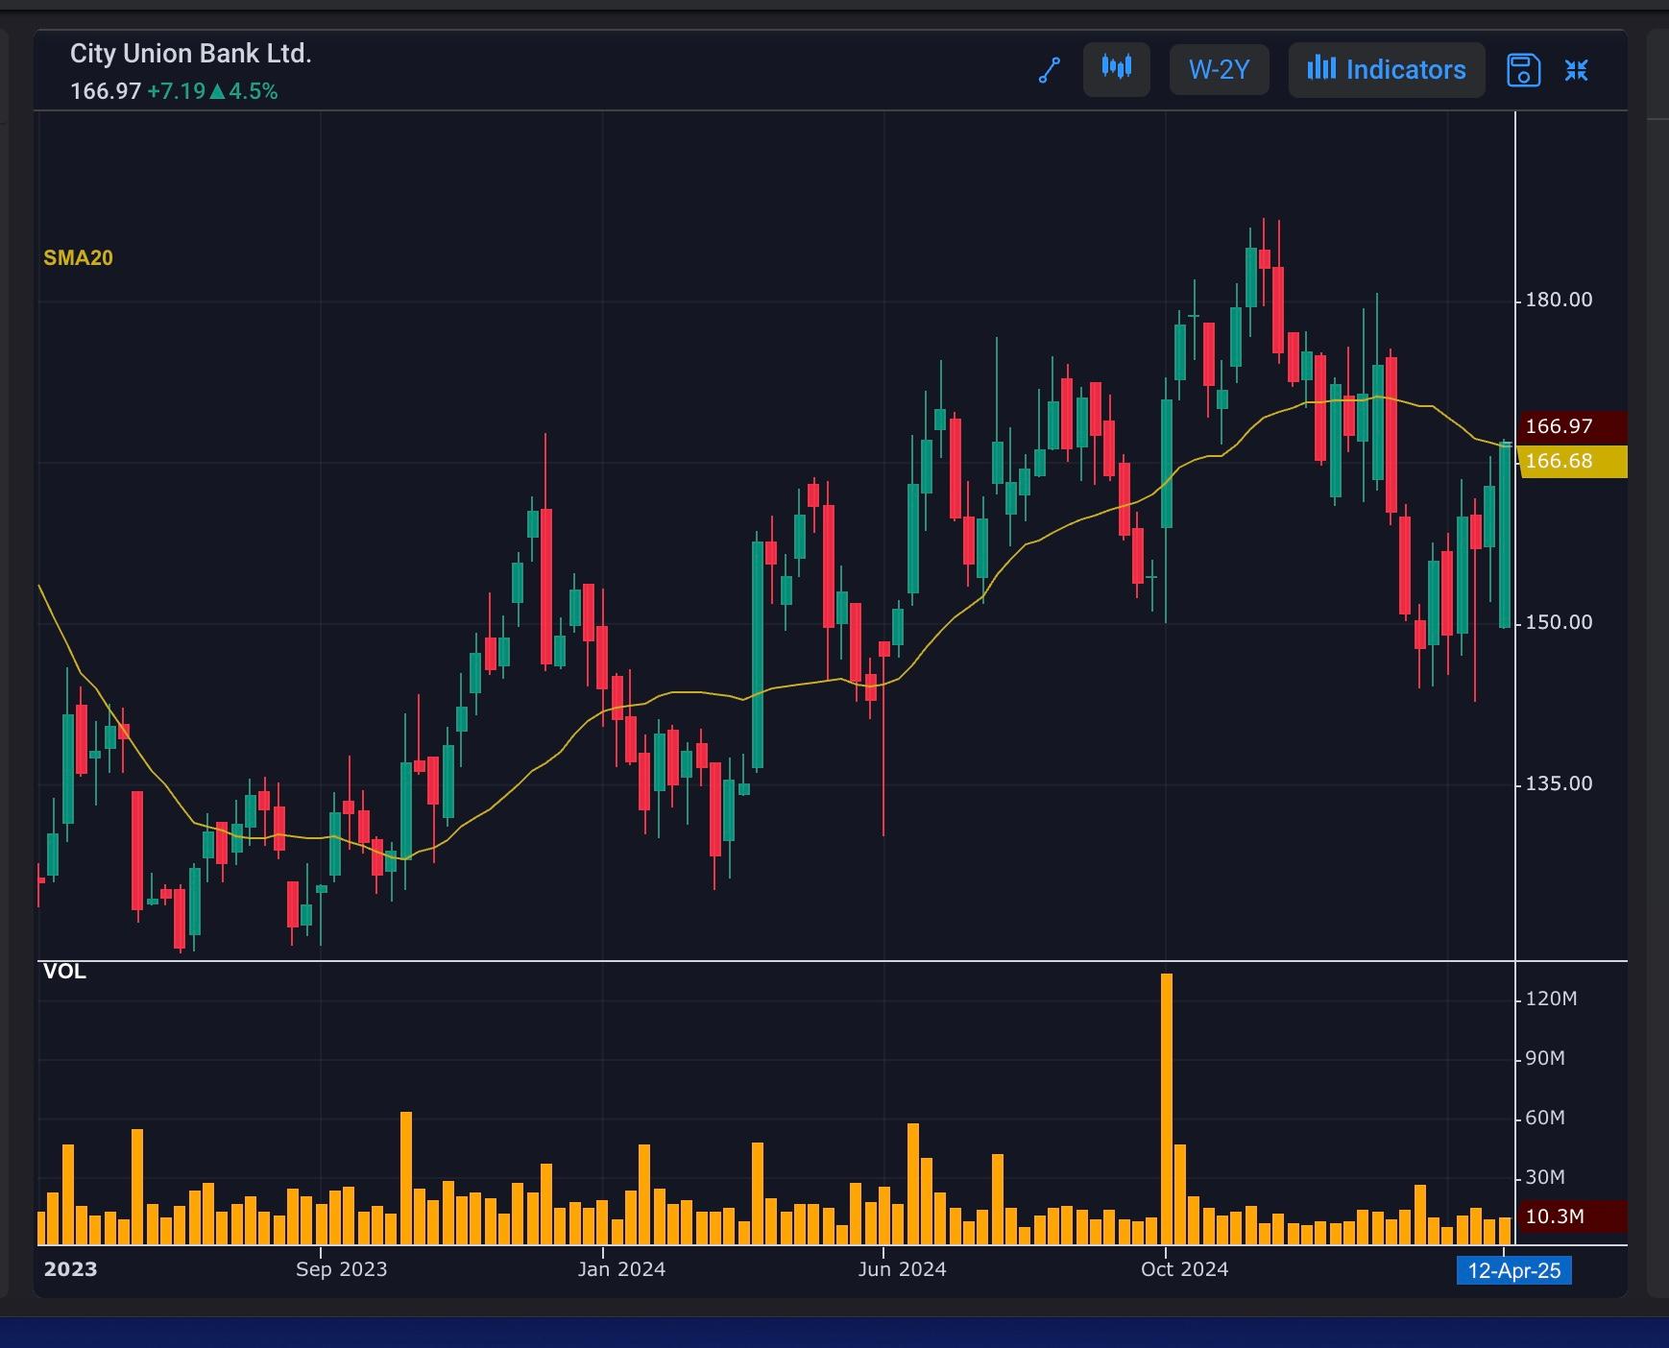Screen dimensions: 1669x1348
Task: Click the 4.5% percentage change value
Action: pyautogui.click(x=254, y=91)
